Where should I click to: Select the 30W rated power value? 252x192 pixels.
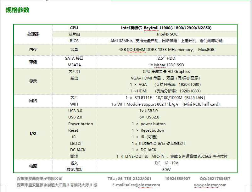coord(166,170)
